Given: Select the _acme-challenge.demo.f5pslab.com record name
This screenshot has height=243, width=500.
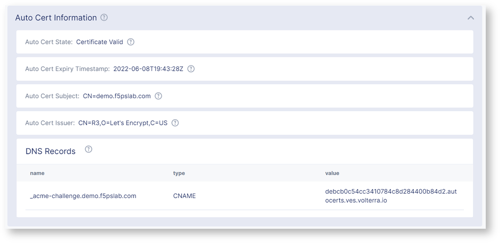Looking at the screenshot, I should tap(83, 196).
